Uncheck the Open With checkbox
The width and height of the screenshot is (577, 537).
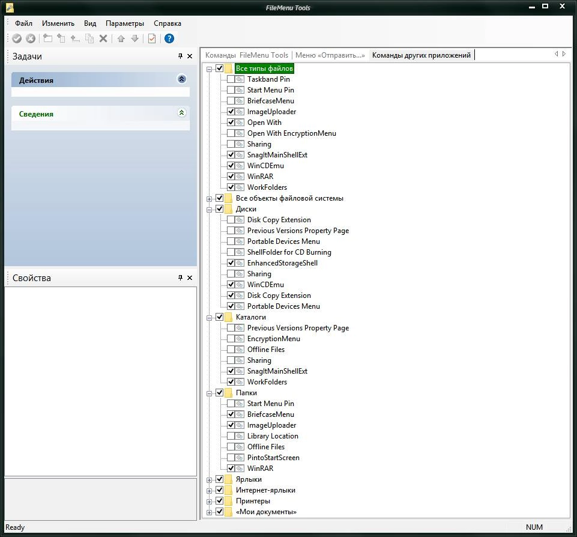(231, 123)
